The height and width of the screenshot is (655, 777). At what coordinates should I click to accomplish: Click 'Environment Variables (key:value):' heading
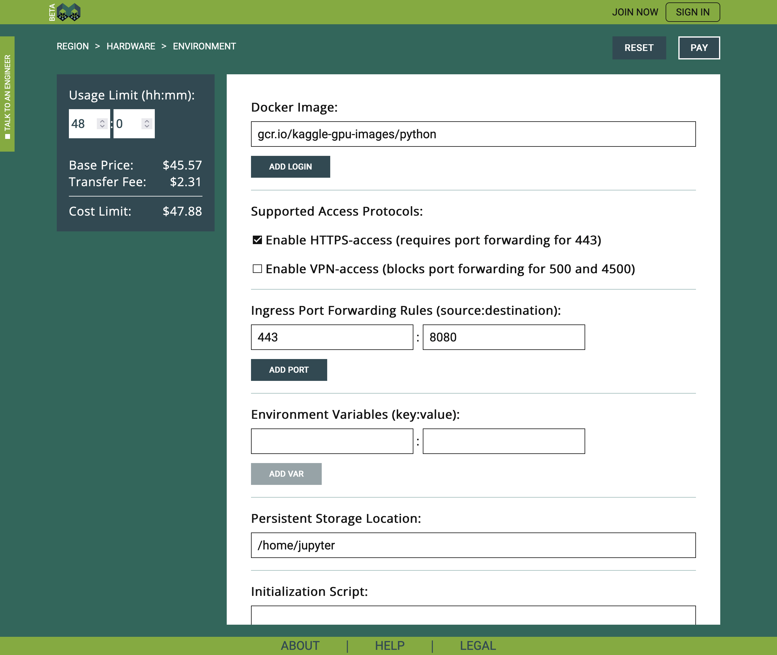coord(355,415)
